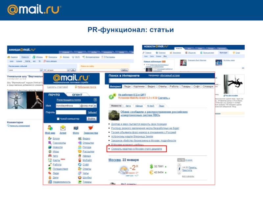This screenshot has height=197, width=263.
Task: Click the Недвижимость icon
Action: click(50, 182)
